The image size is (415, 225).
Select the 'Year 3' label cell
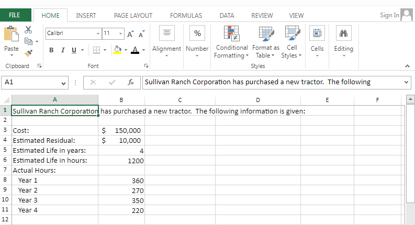(x=55, y=200)
